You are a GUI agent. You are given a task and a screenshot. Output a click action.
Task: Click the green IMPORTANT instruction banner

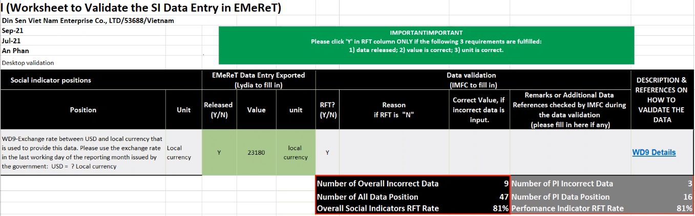pos(426,41)
